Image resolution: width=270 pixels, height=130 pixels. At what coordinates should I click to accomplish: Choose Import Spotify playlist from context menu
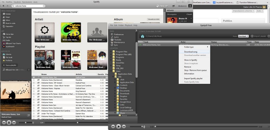194,79
